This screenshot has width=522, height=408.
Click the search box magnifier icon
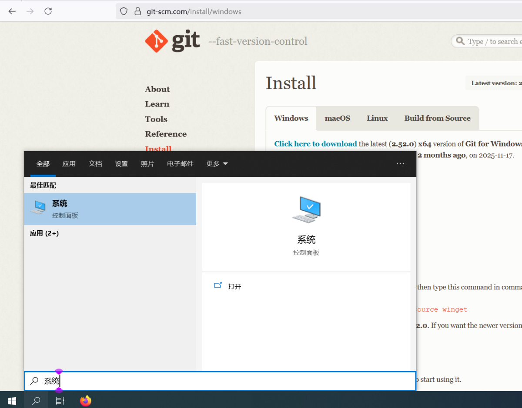[34, 381]
